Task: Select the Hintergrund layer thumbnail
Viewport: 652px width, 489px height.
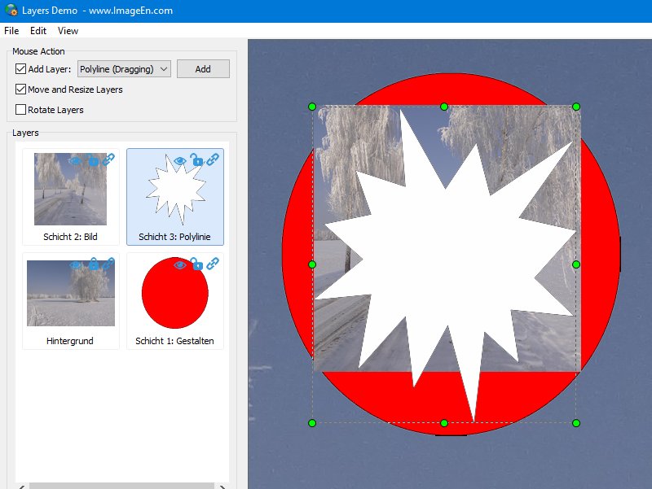Action: coord(71,293)
